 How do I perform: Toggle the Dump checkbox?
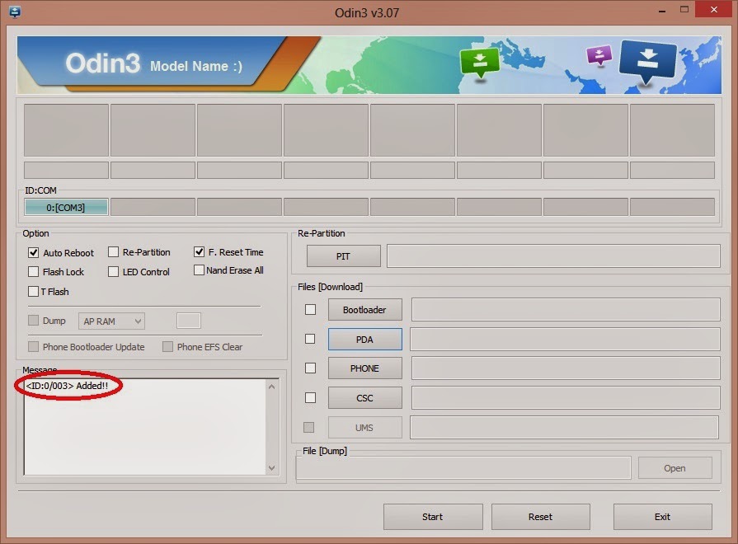tap(34, 321)
